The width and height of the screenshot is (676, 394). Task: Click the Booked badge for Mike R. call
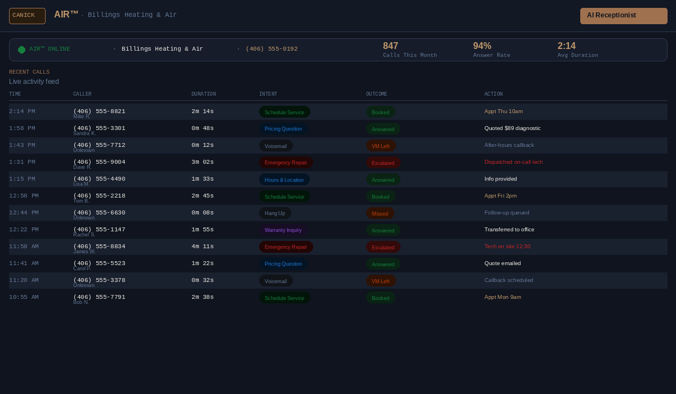(x=380, y=112)
